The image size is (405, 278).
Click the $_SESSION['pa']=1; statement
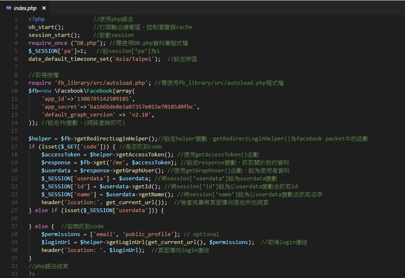[x=57, y=51]
